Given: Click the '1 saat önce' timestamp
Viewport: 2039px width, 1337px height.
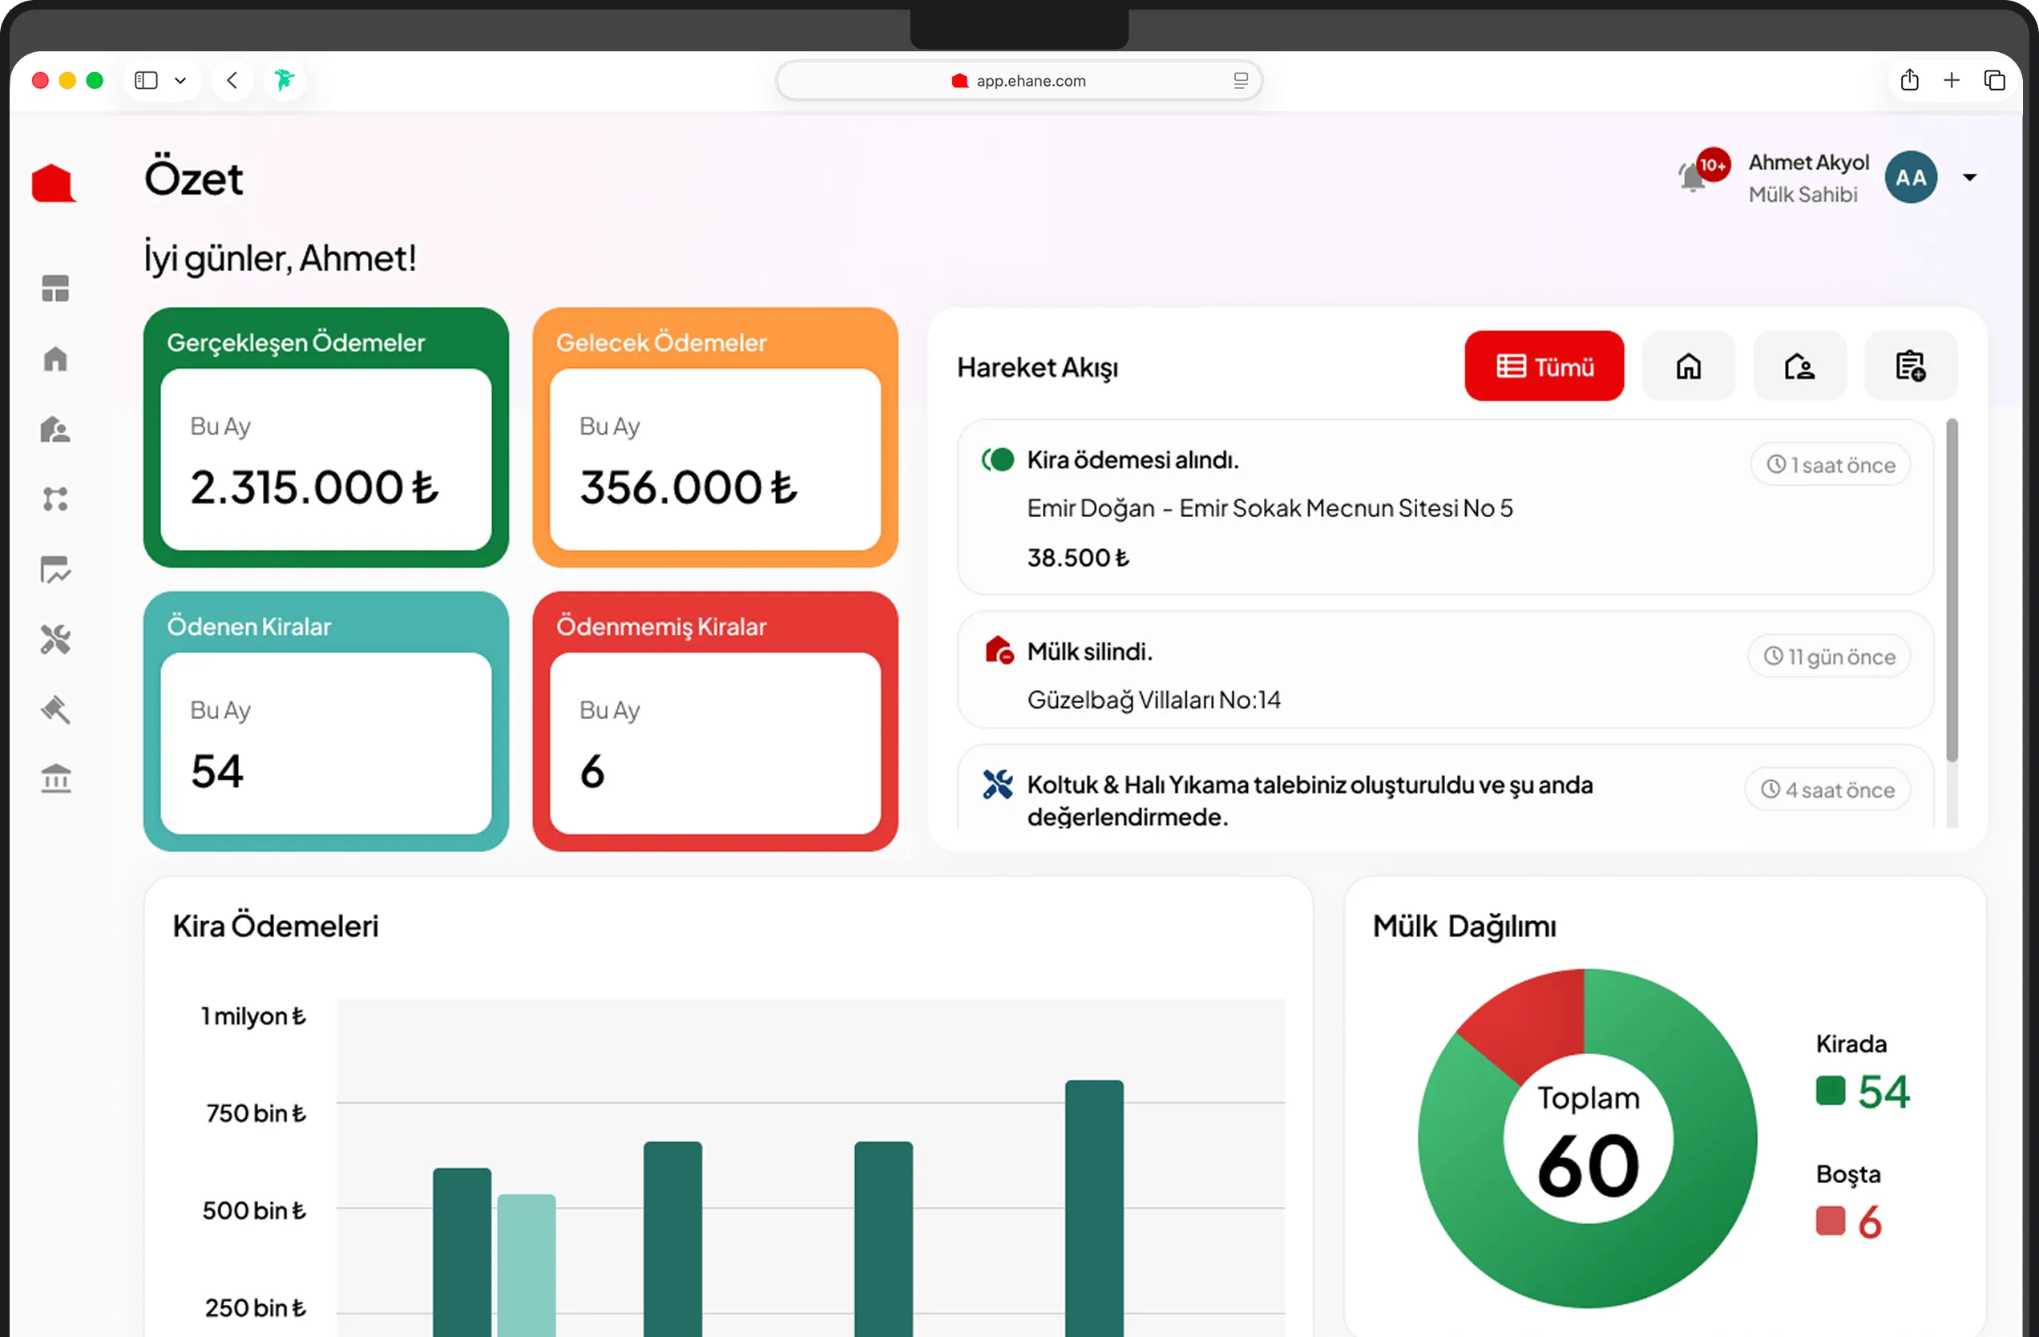Looking at the screenshot, I should click(1831, 466).
